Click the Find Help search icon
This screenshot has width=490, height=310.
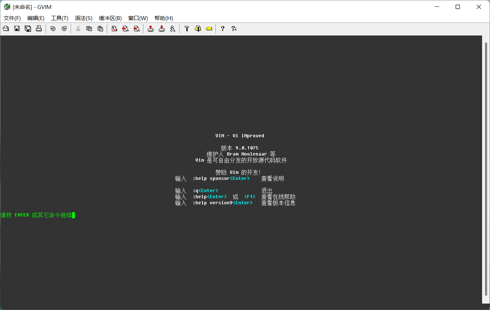tap(234, 29)
